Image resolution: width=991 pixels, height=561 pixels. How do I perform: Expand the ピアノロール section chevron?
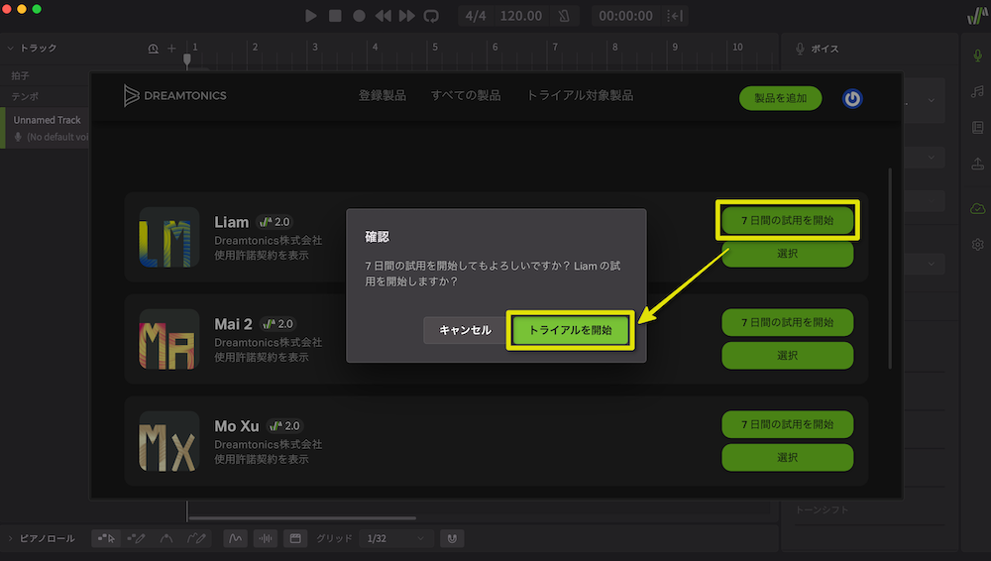(10, 538)
